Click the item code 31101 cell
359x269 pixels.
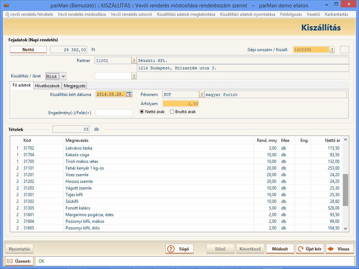42,168
